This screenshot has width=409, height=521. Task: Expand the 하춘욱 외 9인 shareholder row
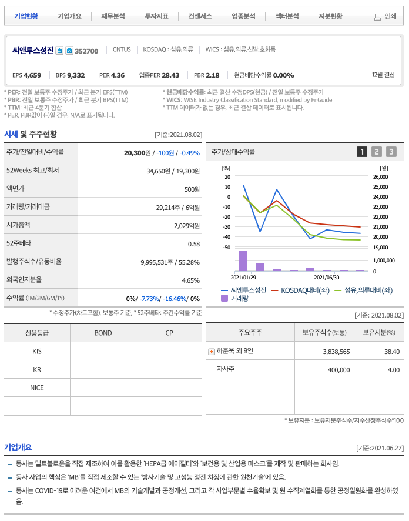(211, 352)
